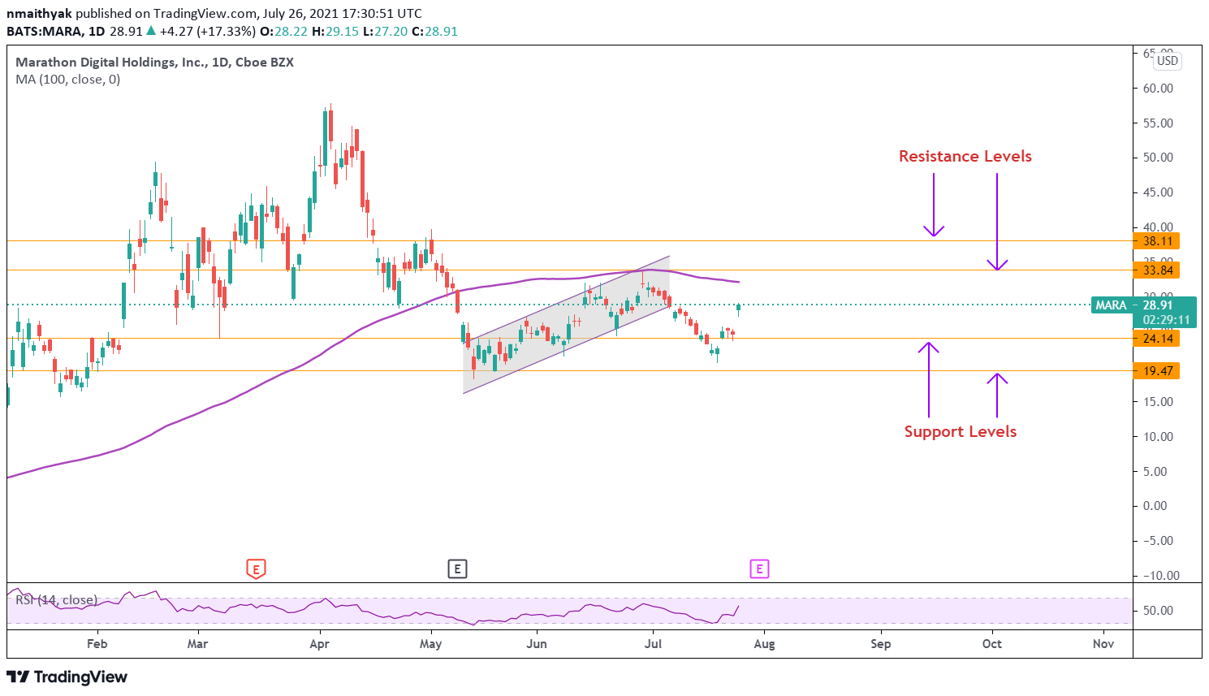Select the up arrow pointing at 24.14
The height and width of the screenshot is (696, 1209).
click(x=929, y=380)
